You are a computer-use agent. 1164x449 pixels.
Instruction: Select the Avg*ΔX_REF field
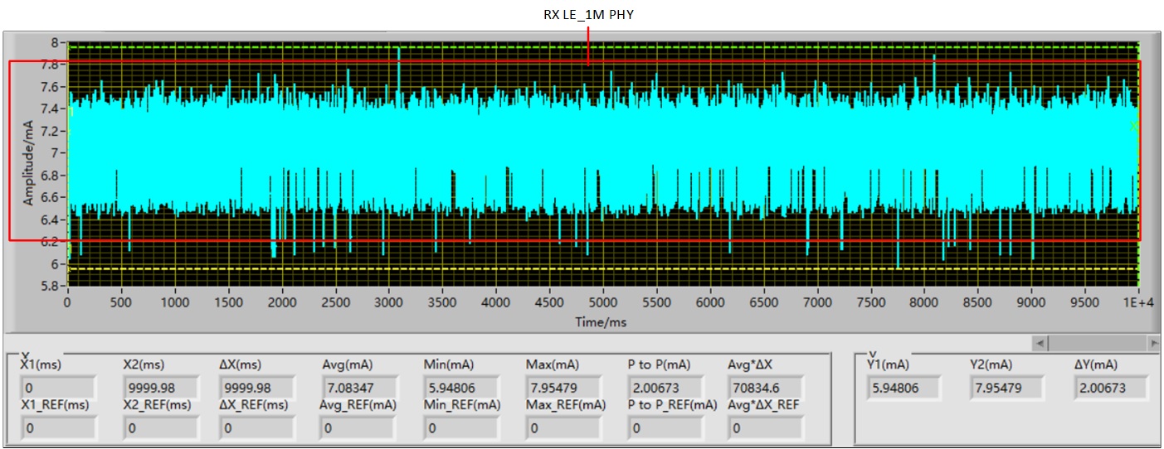[767, 427]
